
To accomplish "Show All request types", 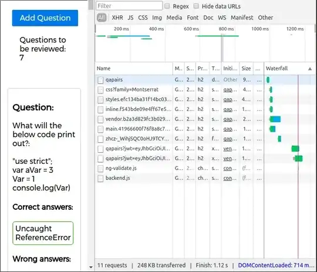I will pos(102,18).
